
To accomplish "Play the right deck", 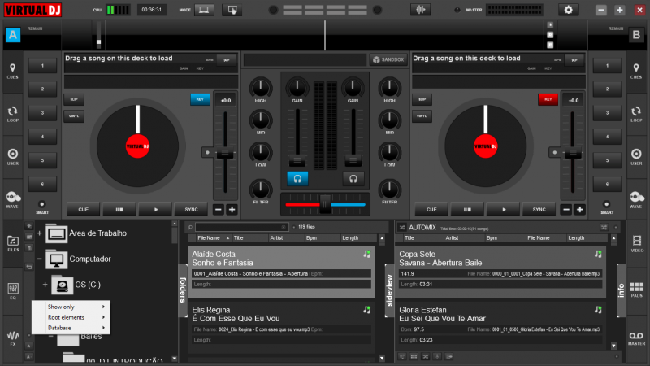I will [x=504, y=210].
